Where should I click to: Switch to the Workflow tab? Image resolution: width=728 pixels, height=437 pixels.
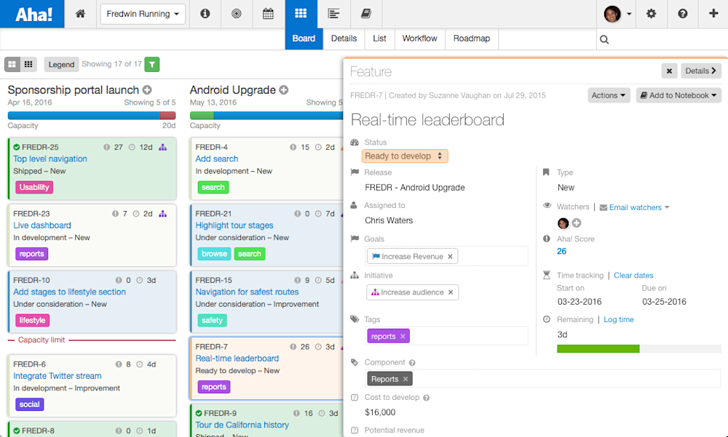(419, 39)
